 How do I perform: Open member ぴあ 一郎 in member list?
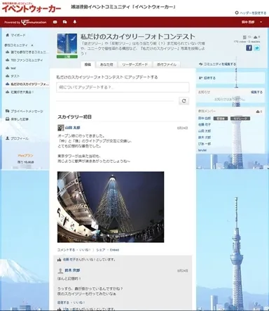205,143
